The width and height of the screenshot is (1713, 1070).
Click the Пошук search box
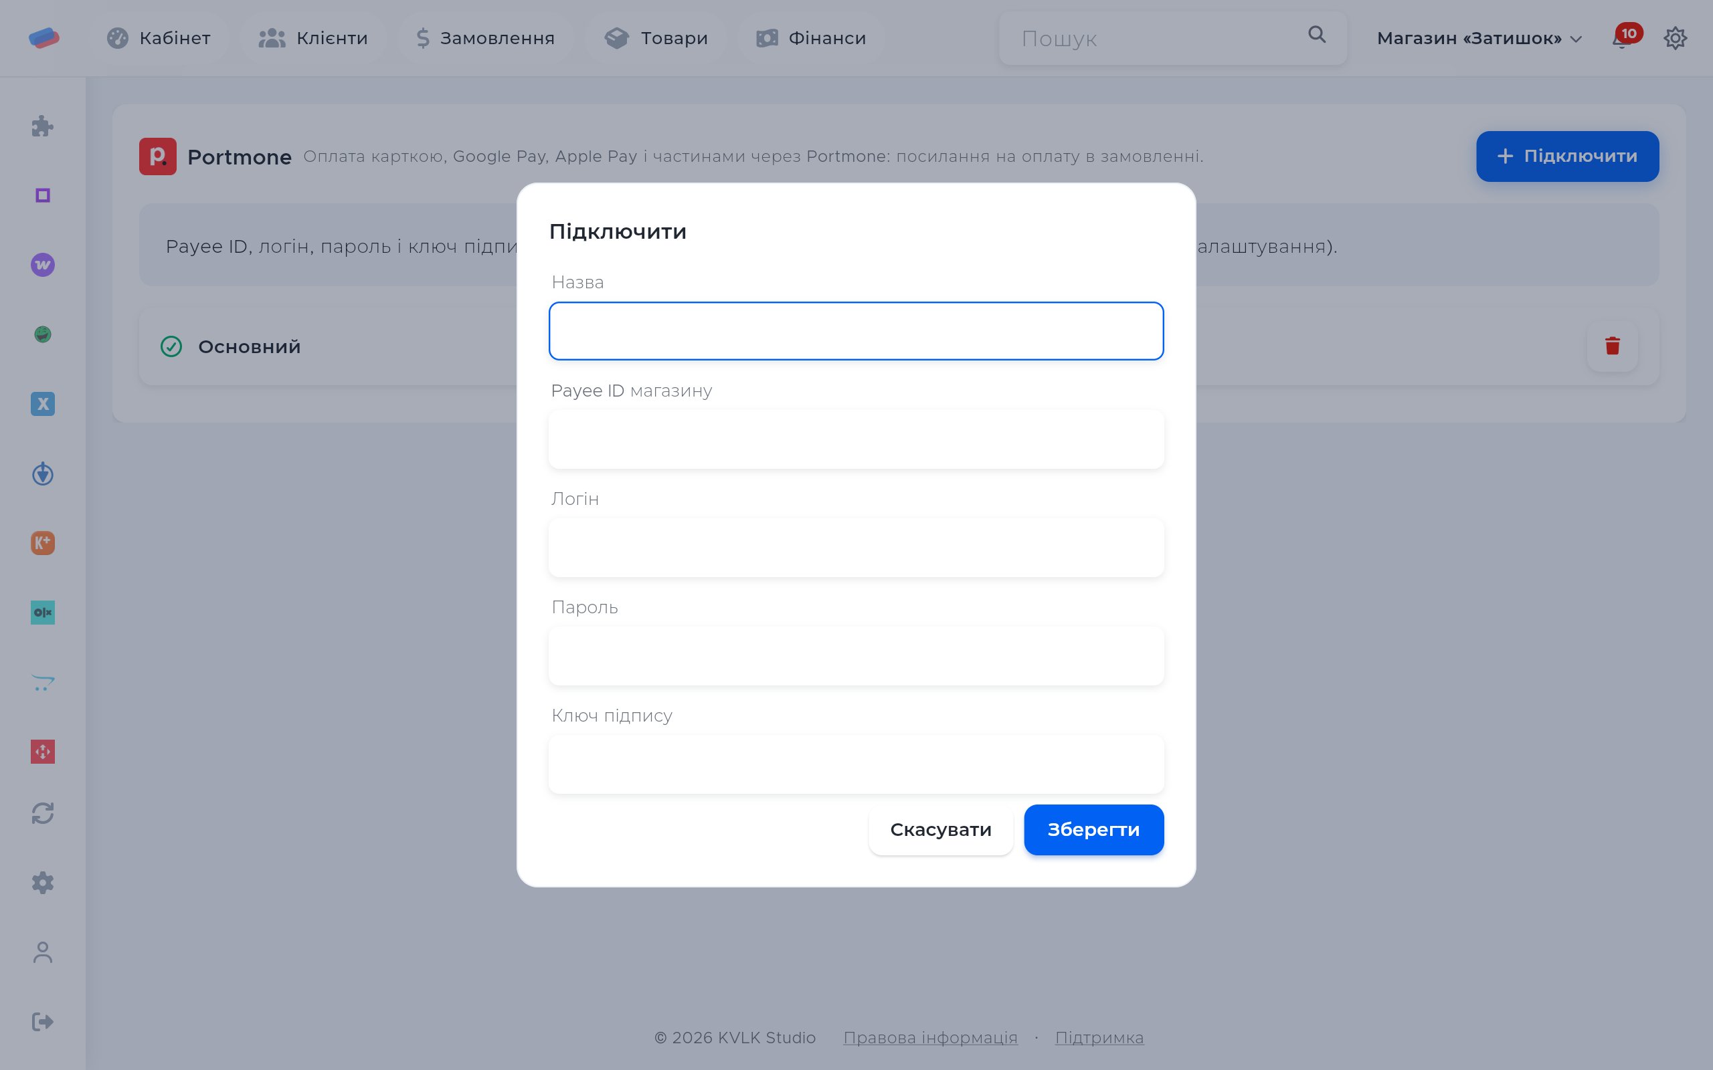[x=1173, y=38]
